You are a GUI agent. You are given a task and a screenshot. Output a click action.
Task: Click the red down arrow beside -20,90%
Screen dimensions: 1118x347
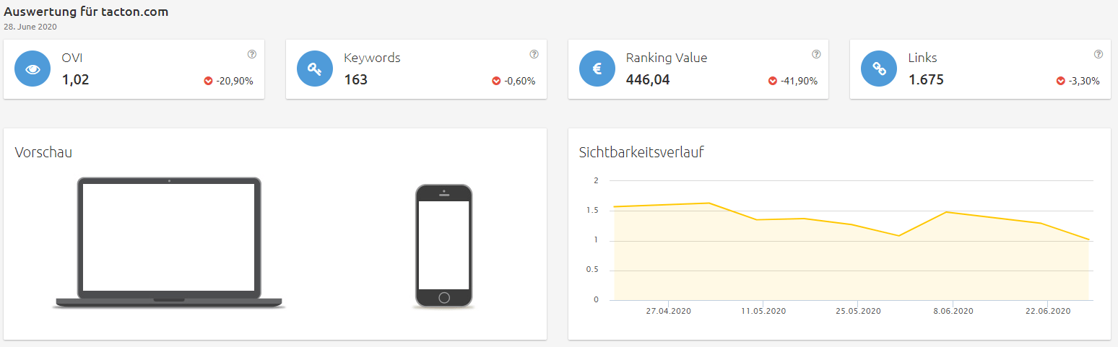(x=209, y=81)
